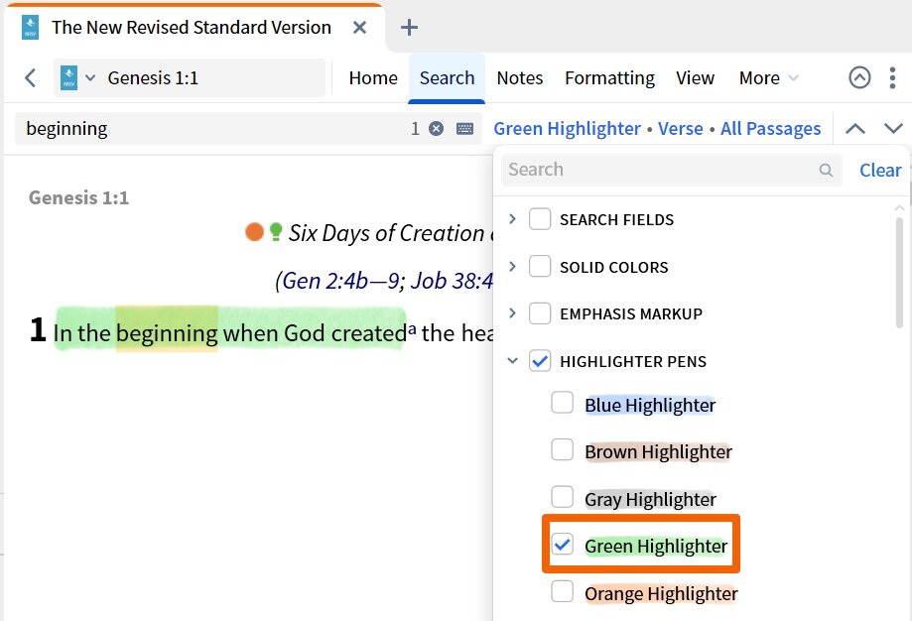Uncheck the HIGHLIGHTER PENS checkbox
The width and height of the screenshot is (912, 621).
[x=539, y=361]
